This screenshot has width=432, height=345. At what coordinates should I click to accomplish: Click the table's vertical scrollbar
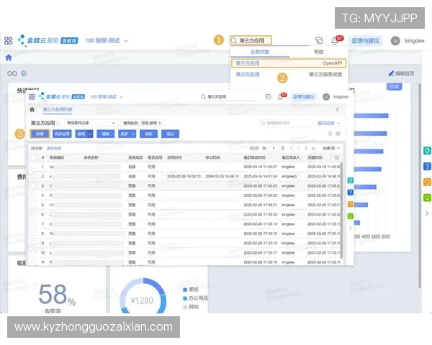[x=341, y=211]
